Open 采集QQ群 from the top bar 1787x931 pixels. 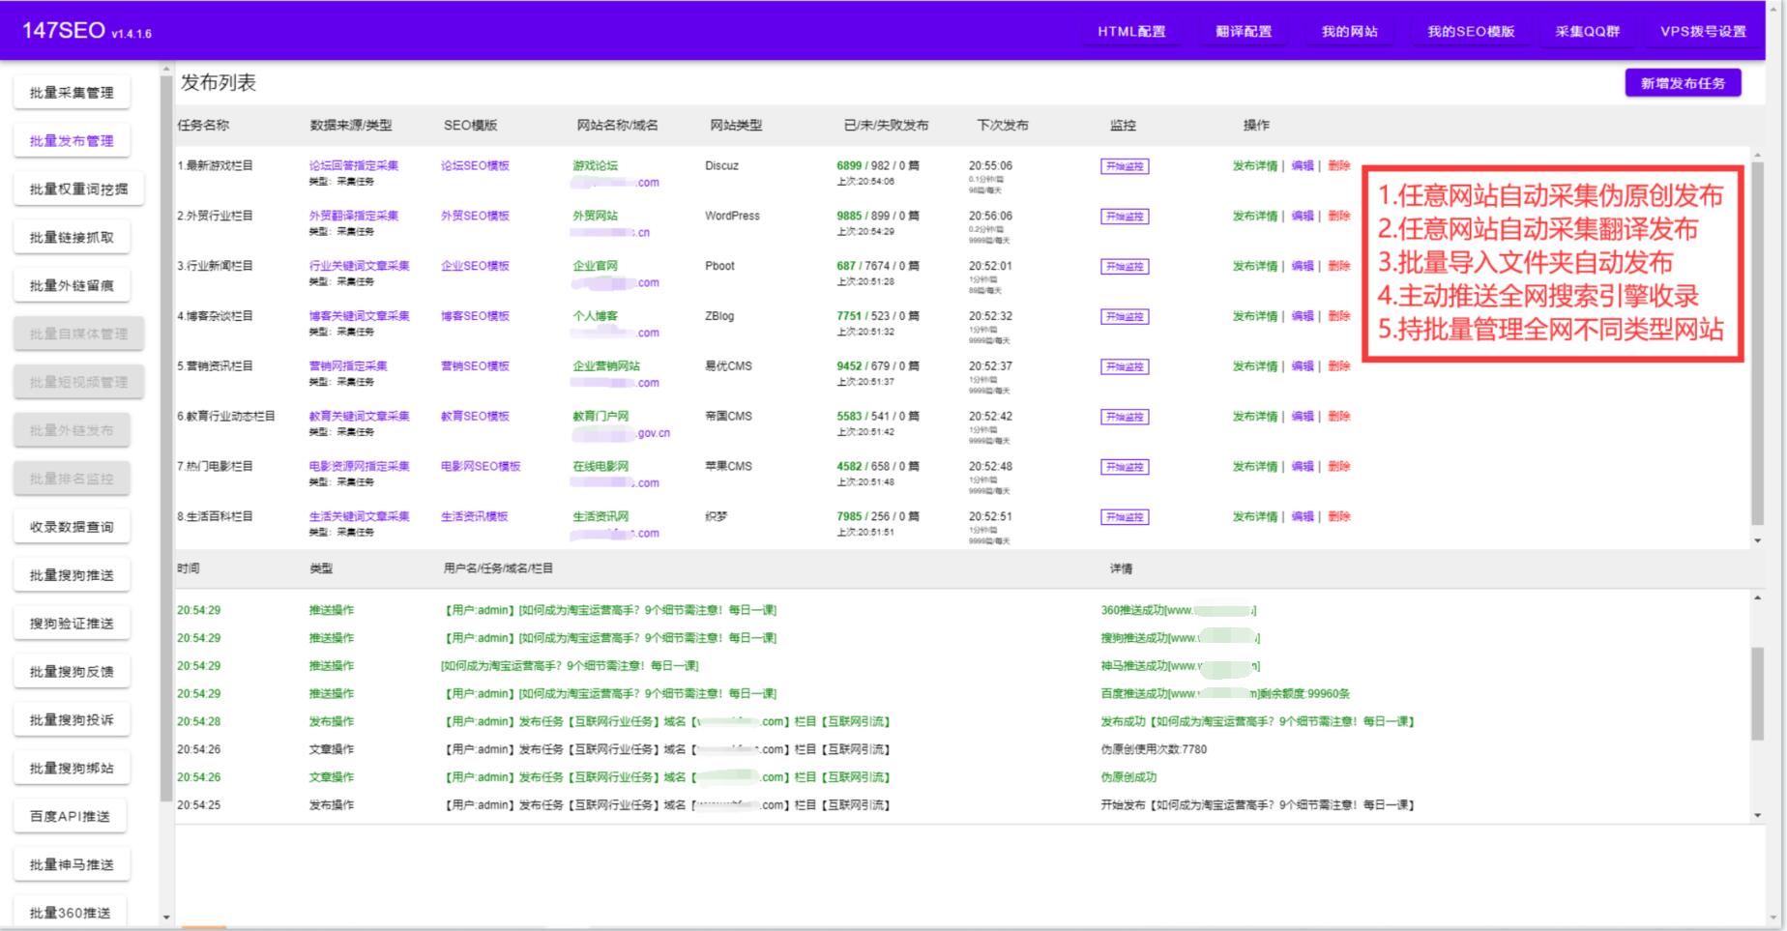(1587, 30)
